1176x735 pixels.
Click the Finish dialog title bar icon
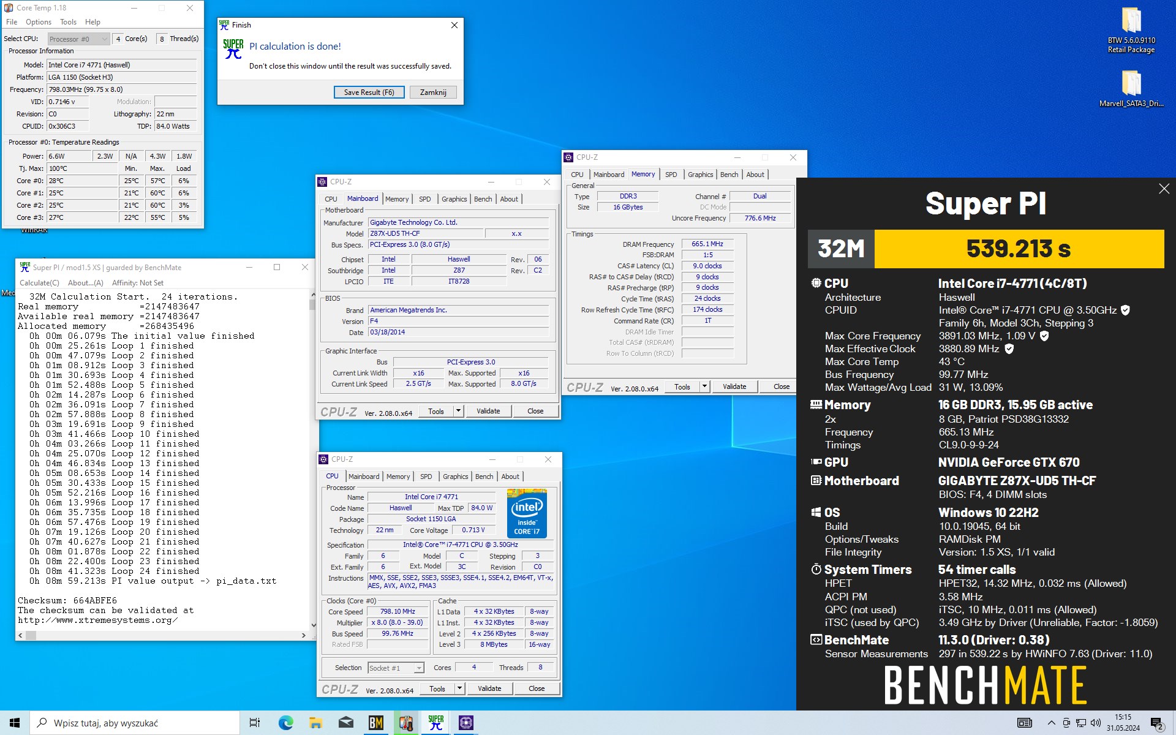pyautogui.click(x=224, y=25)
